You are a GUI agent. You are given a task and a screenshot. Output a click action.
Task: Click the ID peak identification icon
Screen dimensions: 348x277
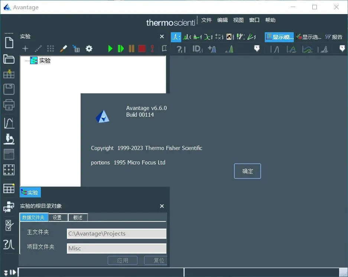(x=197, y=49)
